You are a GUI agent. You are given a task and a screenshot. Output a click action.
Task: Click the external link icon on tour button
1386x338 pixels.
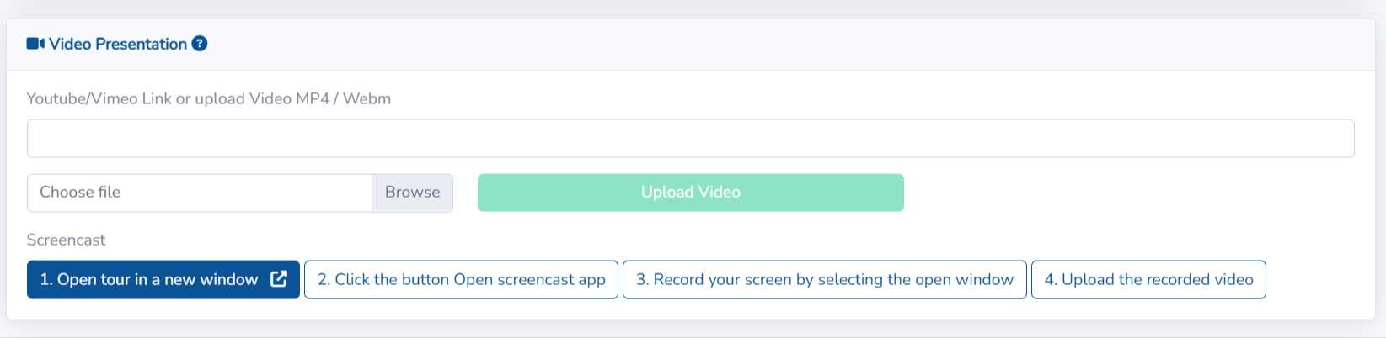(x=279, y=279)
